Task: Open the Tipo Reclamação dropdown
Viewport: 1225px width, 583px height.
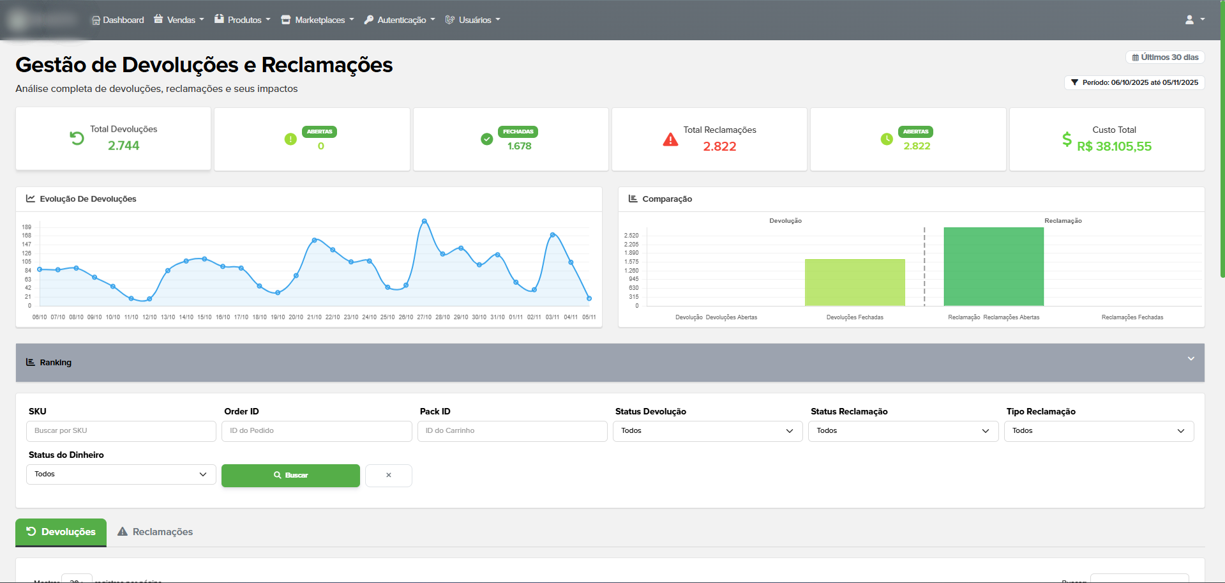Action: pyautogui.click(x=1099, y=430)
